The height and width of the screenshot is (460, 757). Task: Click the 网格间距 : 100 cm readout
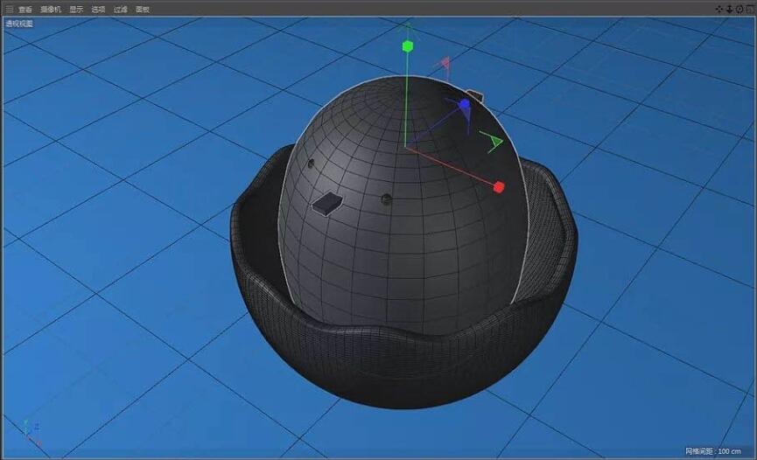coord(713,451)
